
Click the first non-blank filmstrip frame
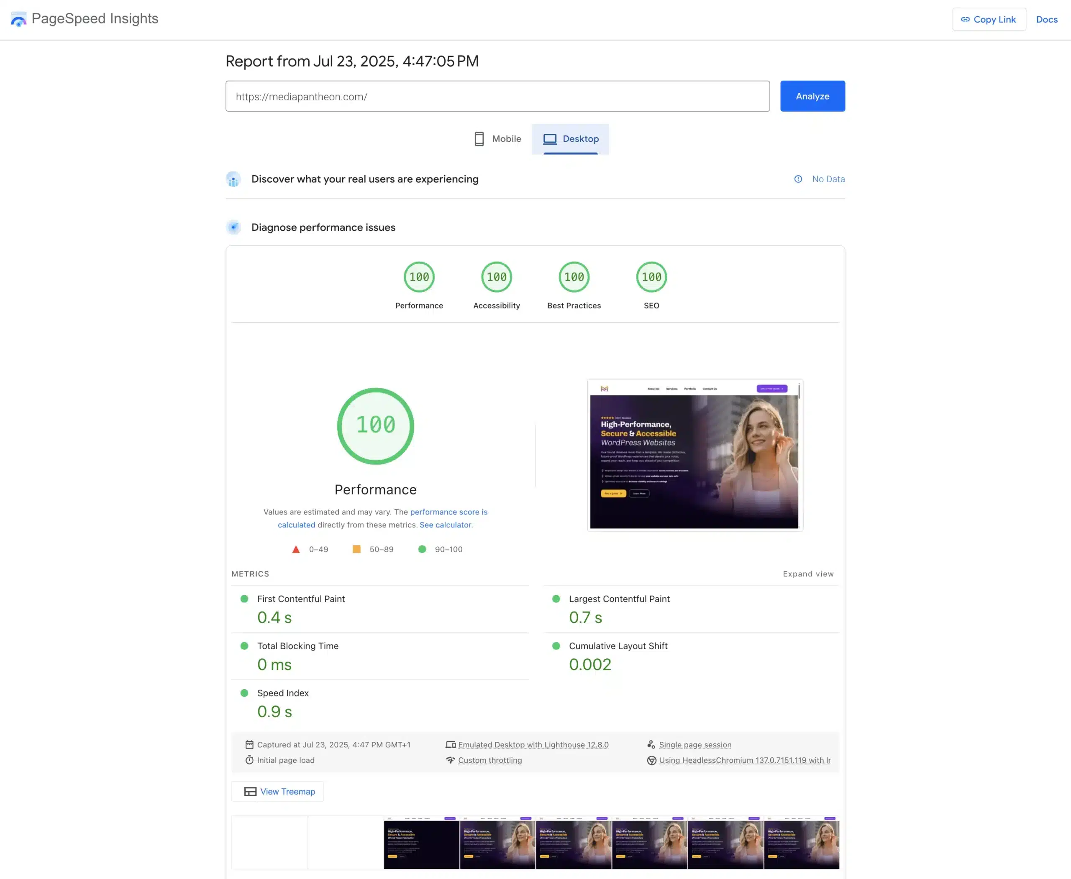point(421,842)
